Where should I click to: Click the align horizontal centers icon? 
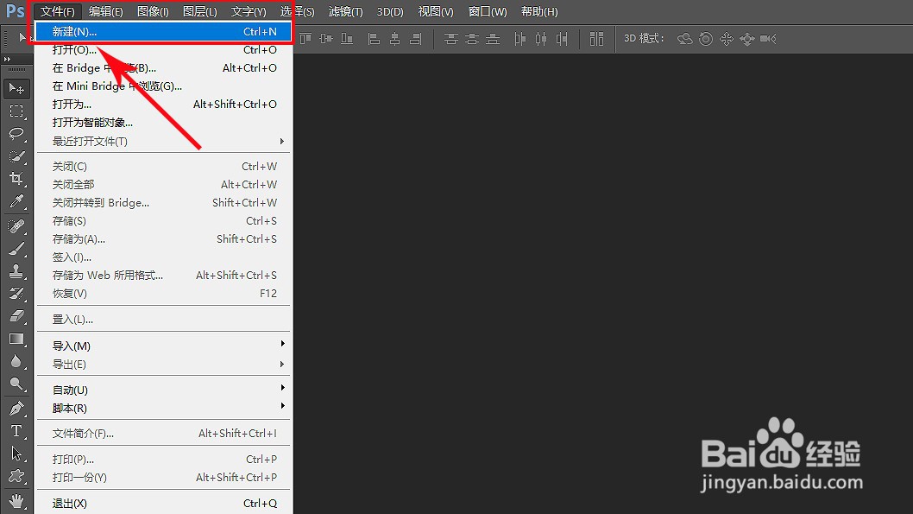pos(394,39)
